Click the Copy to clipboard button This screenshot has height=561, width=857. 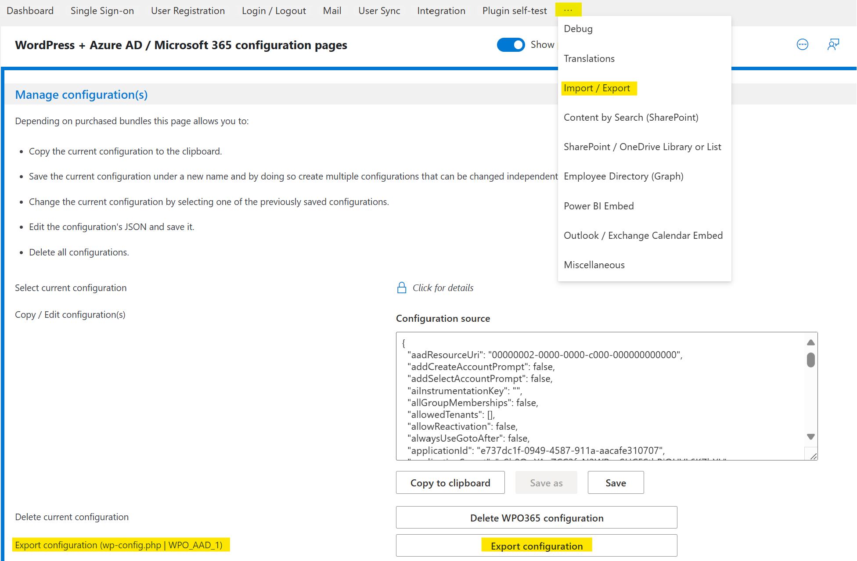point(450,482)
